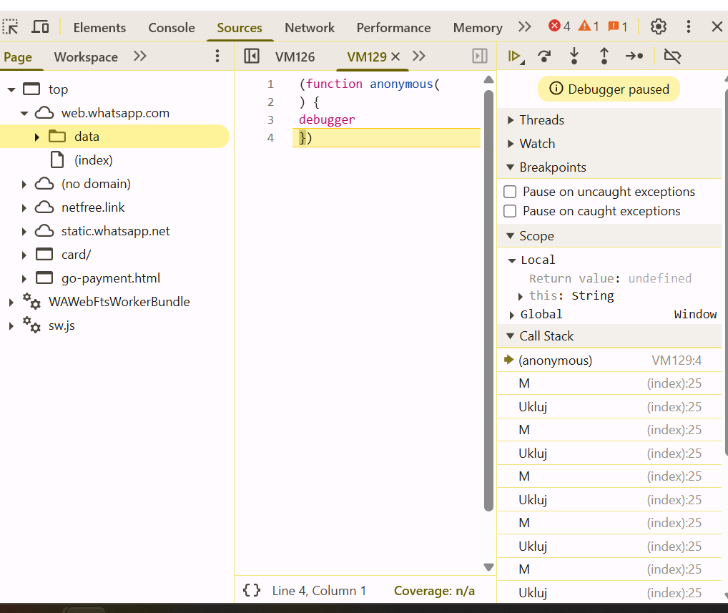Screen dimensions: 728x613
Task: Select the (anonymous) VM129:4 call frame
Action: 609,360
